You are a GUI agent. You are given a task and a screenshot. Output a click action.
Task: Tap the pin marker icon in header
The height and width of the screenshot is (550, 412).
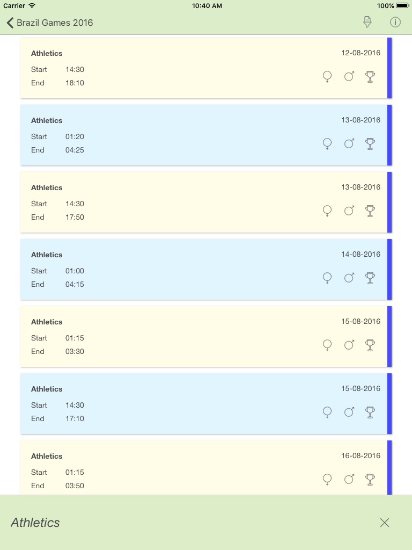pos(367,22)
